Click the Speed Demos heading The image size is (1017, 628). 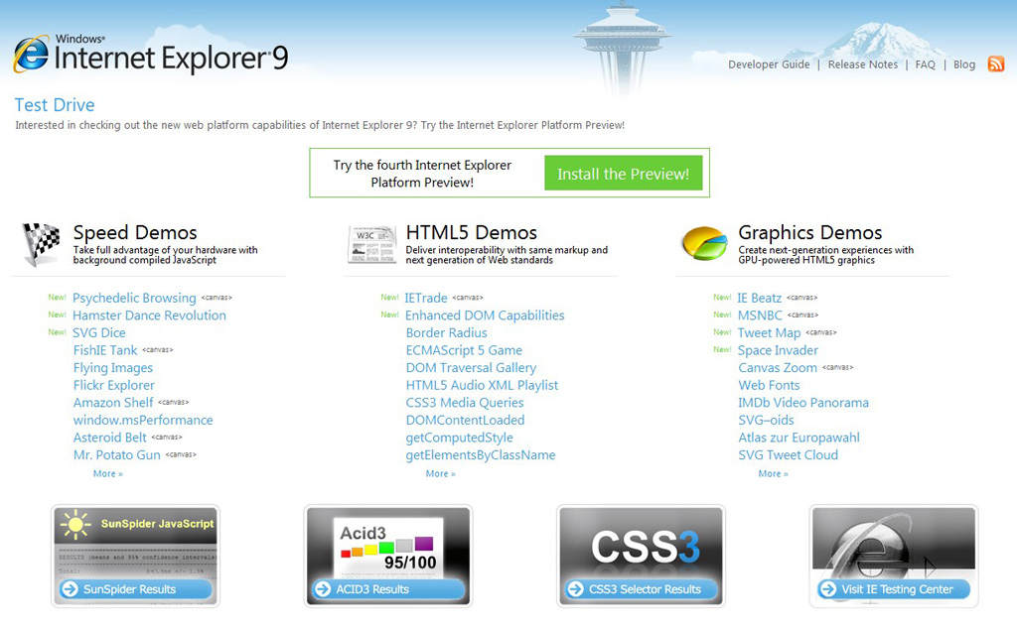pyautogui.click(x=135, y=232)
